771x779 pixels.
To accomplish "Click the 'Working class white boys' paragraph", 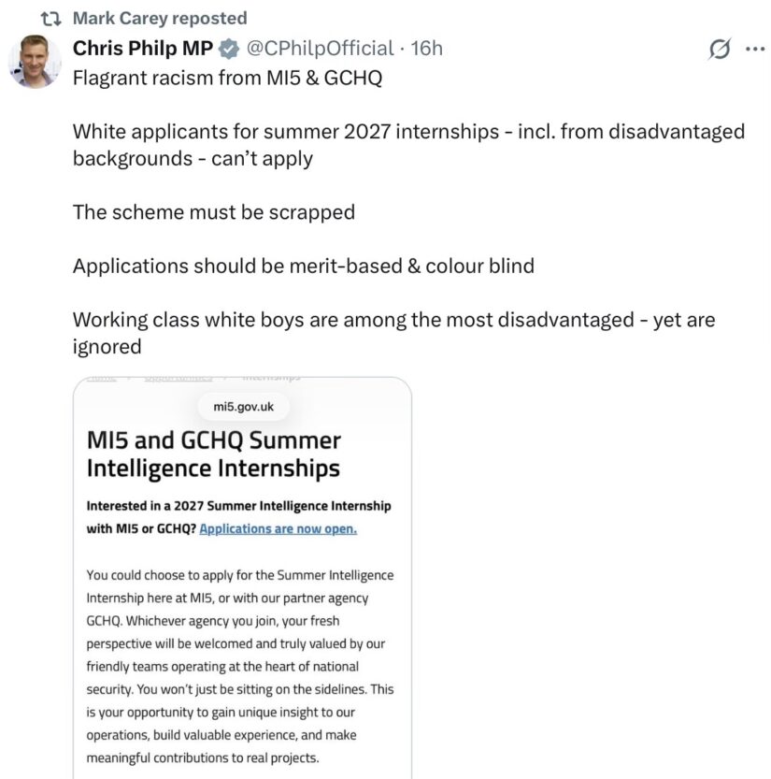I will [x=394, y=333].
